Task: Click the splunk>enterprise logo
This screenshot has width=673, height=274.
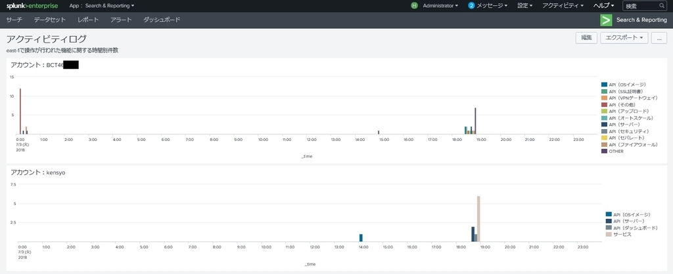Action: tap(32, 6)
